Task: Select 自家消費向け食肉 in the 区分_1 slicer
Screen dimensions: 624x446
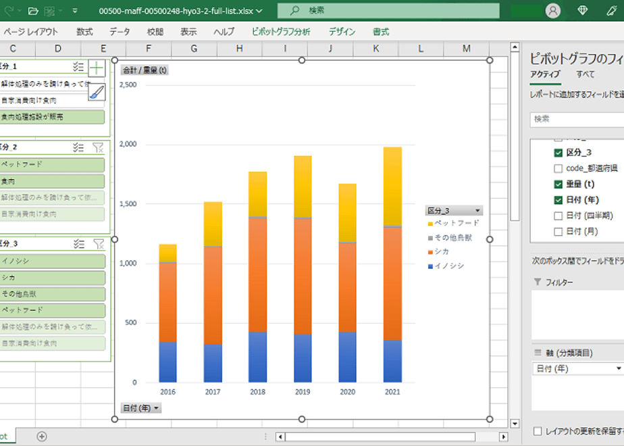Action: (x=52, y=100)
